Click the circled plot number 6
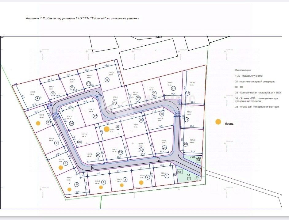 point(65,163)
